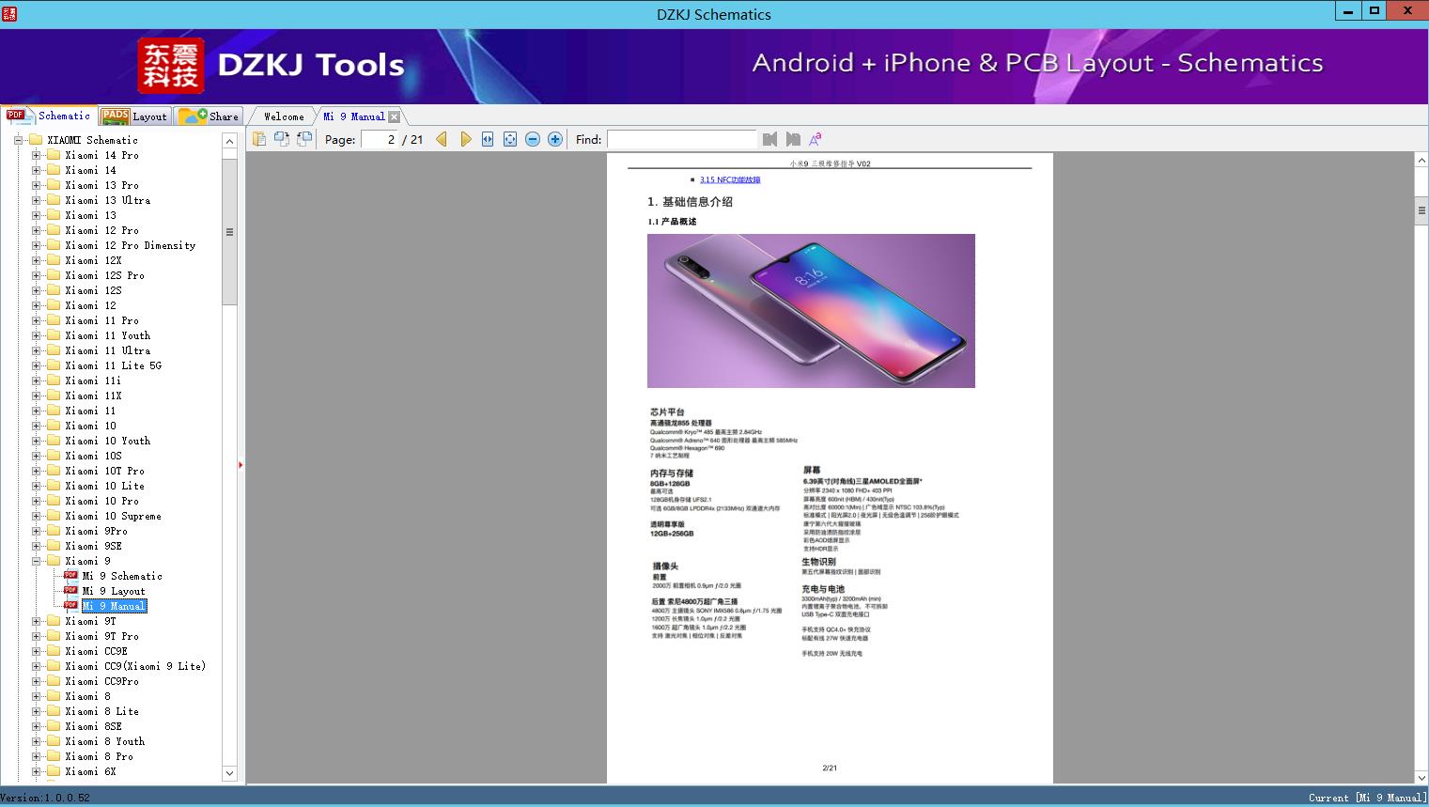Select the Xiaomi 8 Lite tree item

click(x=102, y=711)
